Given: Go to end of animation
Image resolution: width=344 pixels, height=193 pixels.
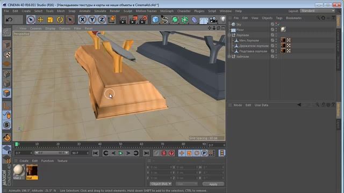Looking at the screenshot, I should coord(146,153).
